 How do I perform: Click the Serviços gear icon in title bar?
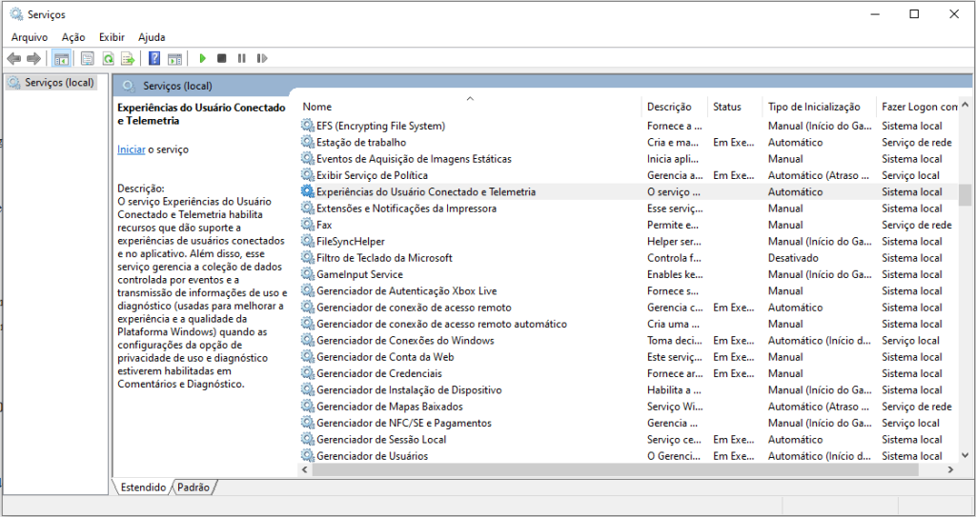tap(16, 13)
